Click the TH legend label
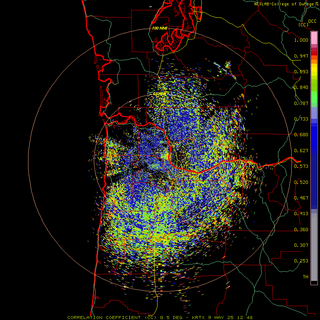Image resolution: width=320 pixels, height=320 pixels. [x=305, y=277]
